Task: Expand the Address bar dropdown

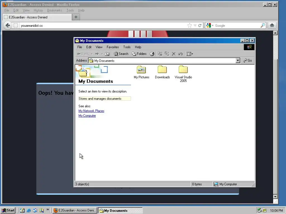Action: click(x=238, y=60)
